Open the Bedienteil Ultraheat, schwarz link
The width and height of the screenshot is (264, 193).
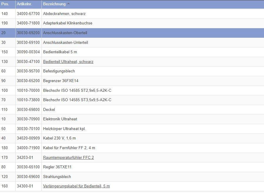click(68, 62)
